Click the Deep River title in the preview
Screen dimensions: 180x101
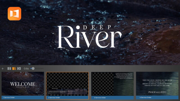click(x=89, y=37)
